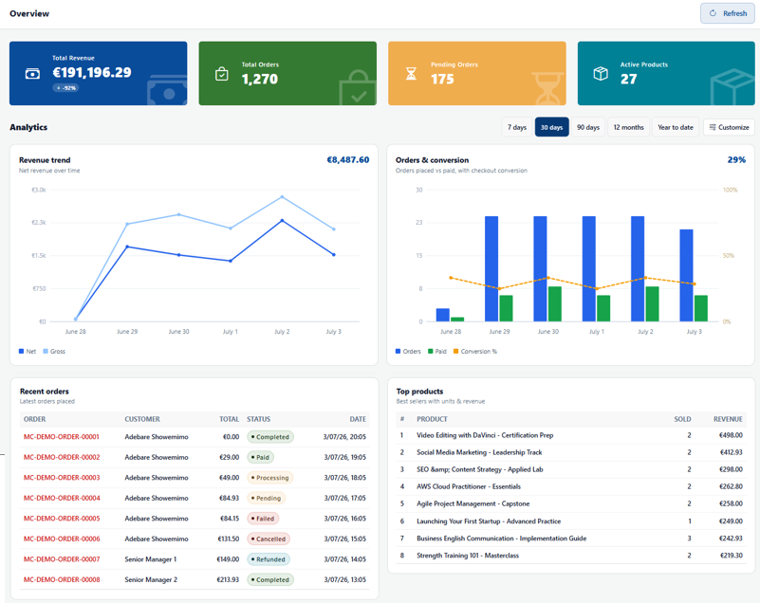Screen dimensions: 760x603
Task: Click the DATE column header
Action: pyautogui.click(x=358, y=419)
